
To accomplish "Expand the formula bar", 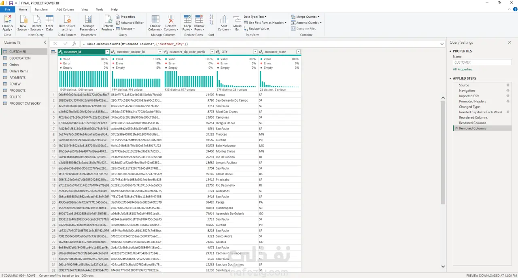I will 442,44.
